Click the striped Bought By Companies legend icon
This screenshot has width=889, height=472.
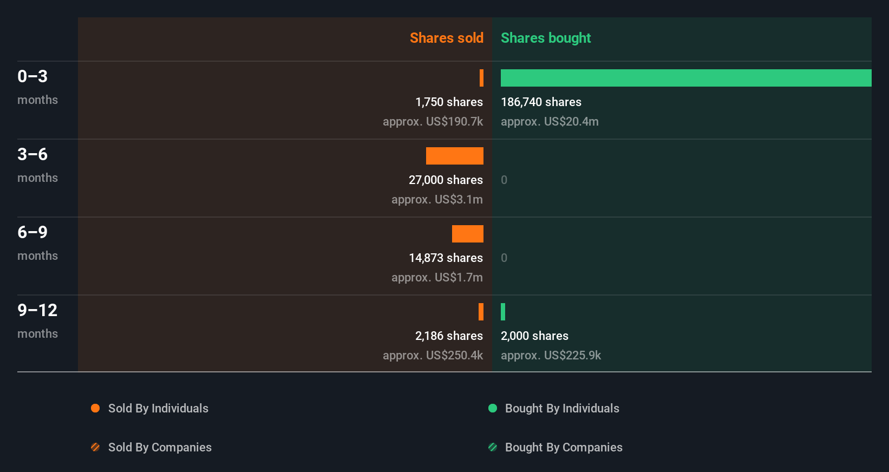point(493,447)
